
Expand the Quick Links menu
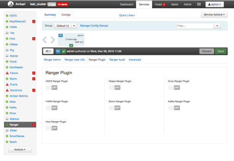127,15
